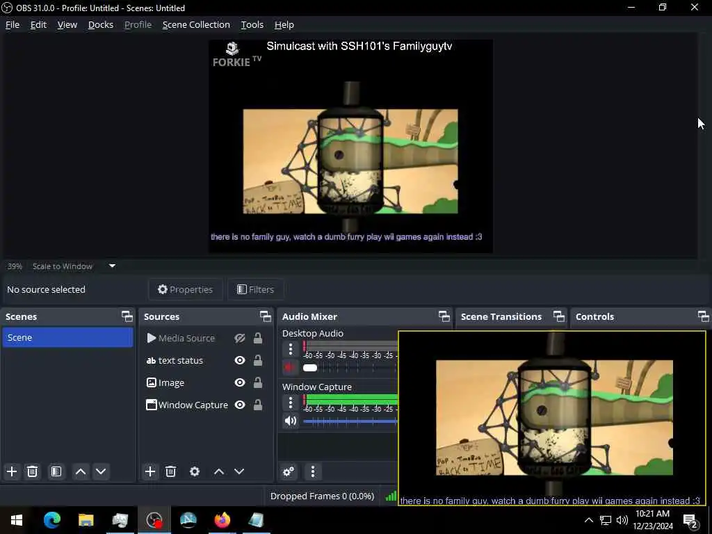Hide the Image source
The width and height of the screenshot is (712, 534).
pyautogui.click(x=240, y=382)
